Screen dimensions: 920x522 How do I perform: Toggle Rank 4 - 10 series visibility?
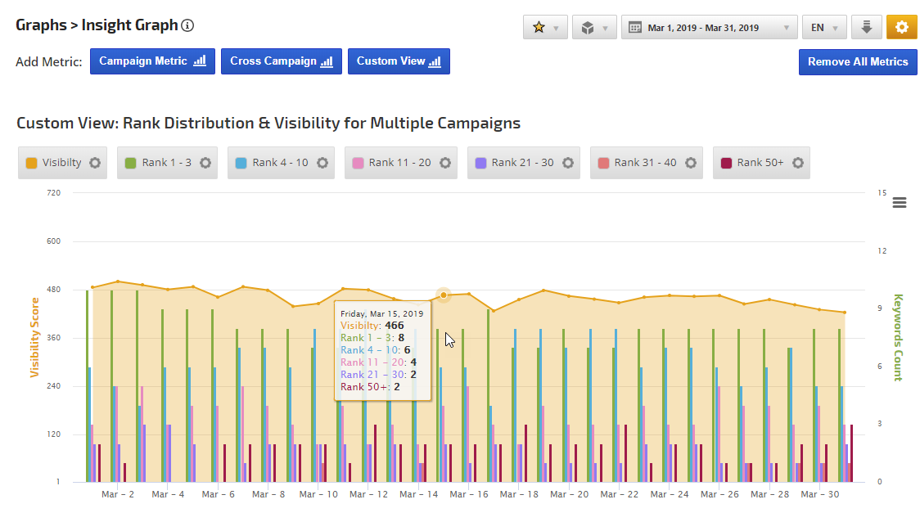(x=280, y=163)
